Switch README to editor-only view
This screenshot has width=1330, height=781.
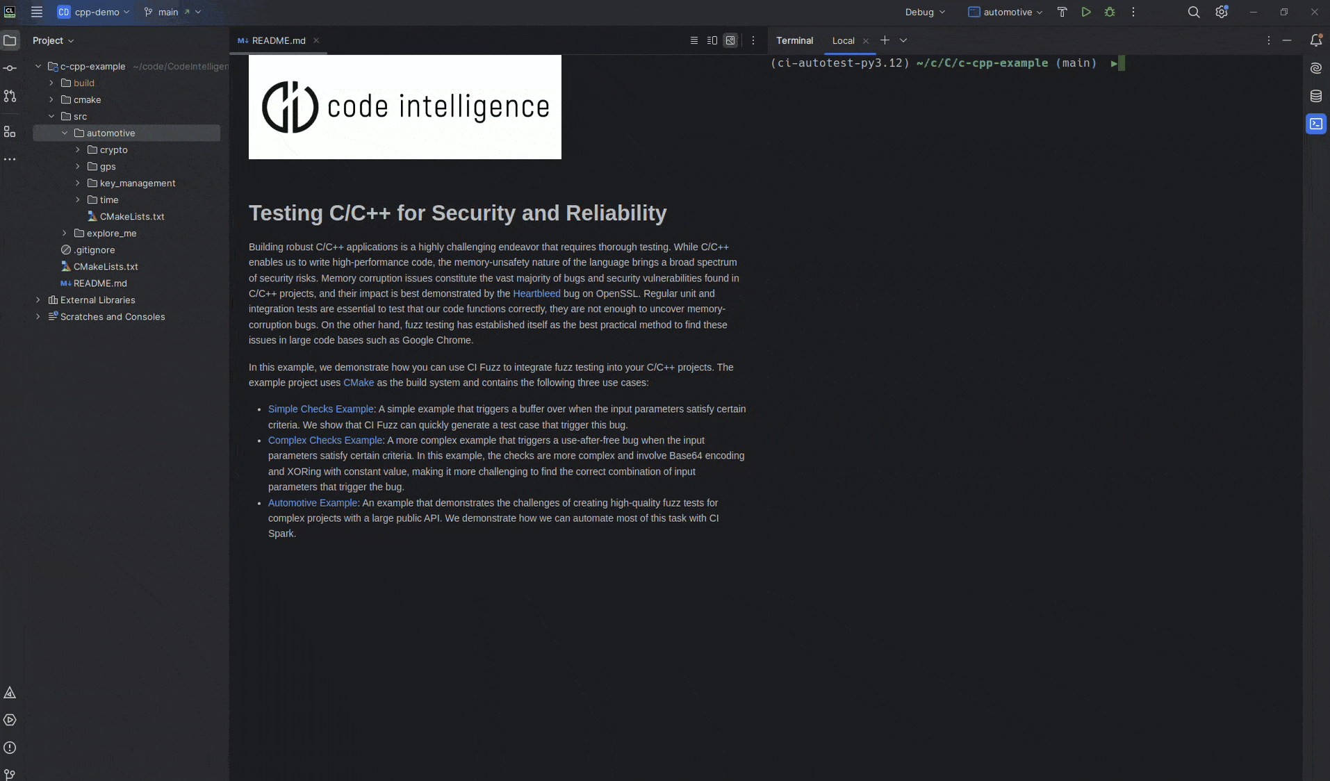pyautogui.click(x=693, y=40)
